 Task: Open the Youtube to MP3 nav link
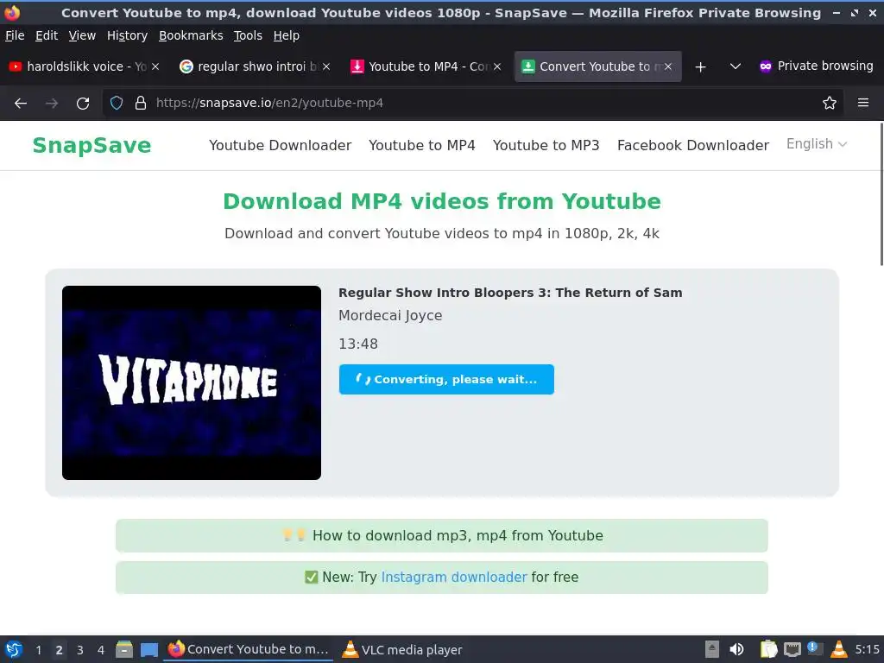(546, 145)
